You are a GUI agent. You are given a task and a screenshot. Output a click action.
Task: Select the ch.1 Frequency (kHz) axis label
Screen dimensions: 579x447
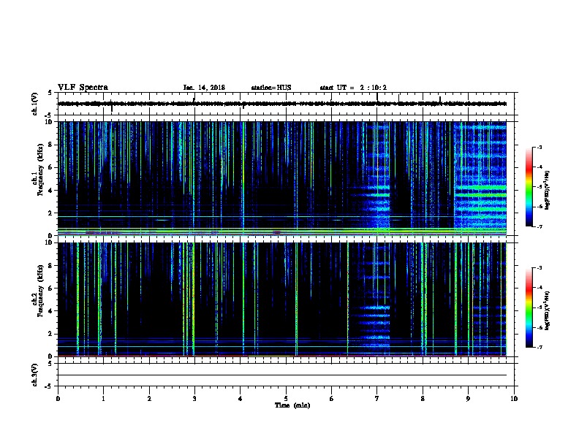(38, 169)
